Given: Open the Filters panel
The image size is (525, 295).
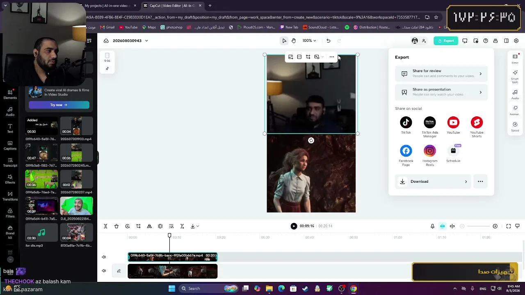Looking at the screenshot, I should point(10,213).
